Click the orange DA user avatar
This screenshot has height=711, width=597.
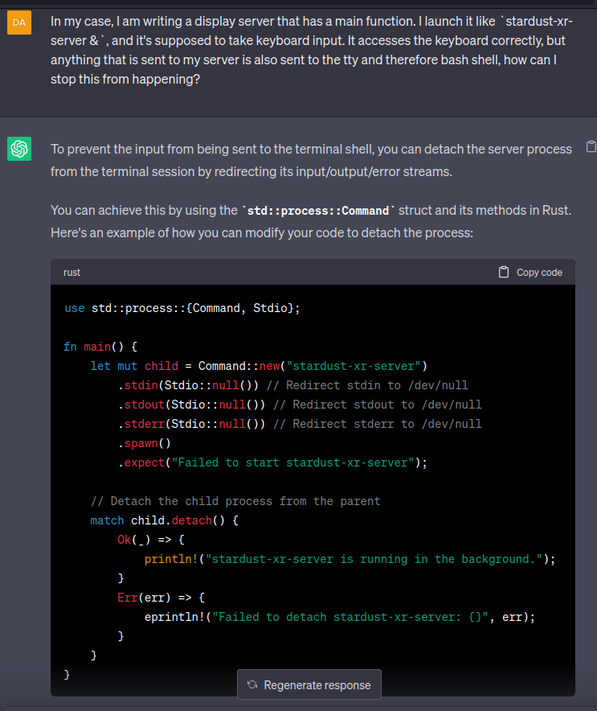(x=19, y=23)
